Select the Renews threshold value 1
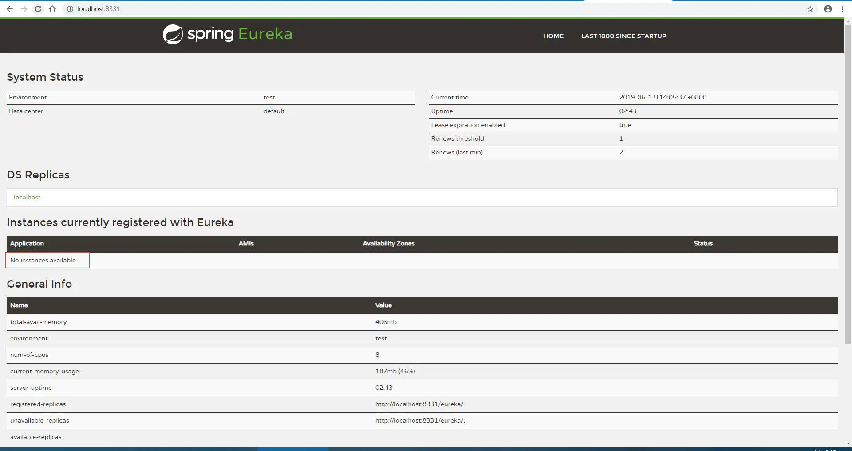This screenshot has width=852, height=451. click(x=621, y=139)
